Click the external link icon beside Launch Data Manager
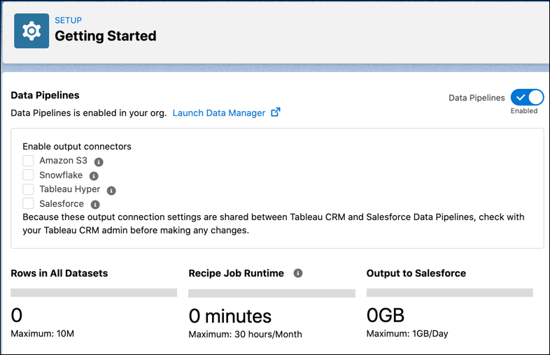The image size is (550, 355). (x=276, y=113)
